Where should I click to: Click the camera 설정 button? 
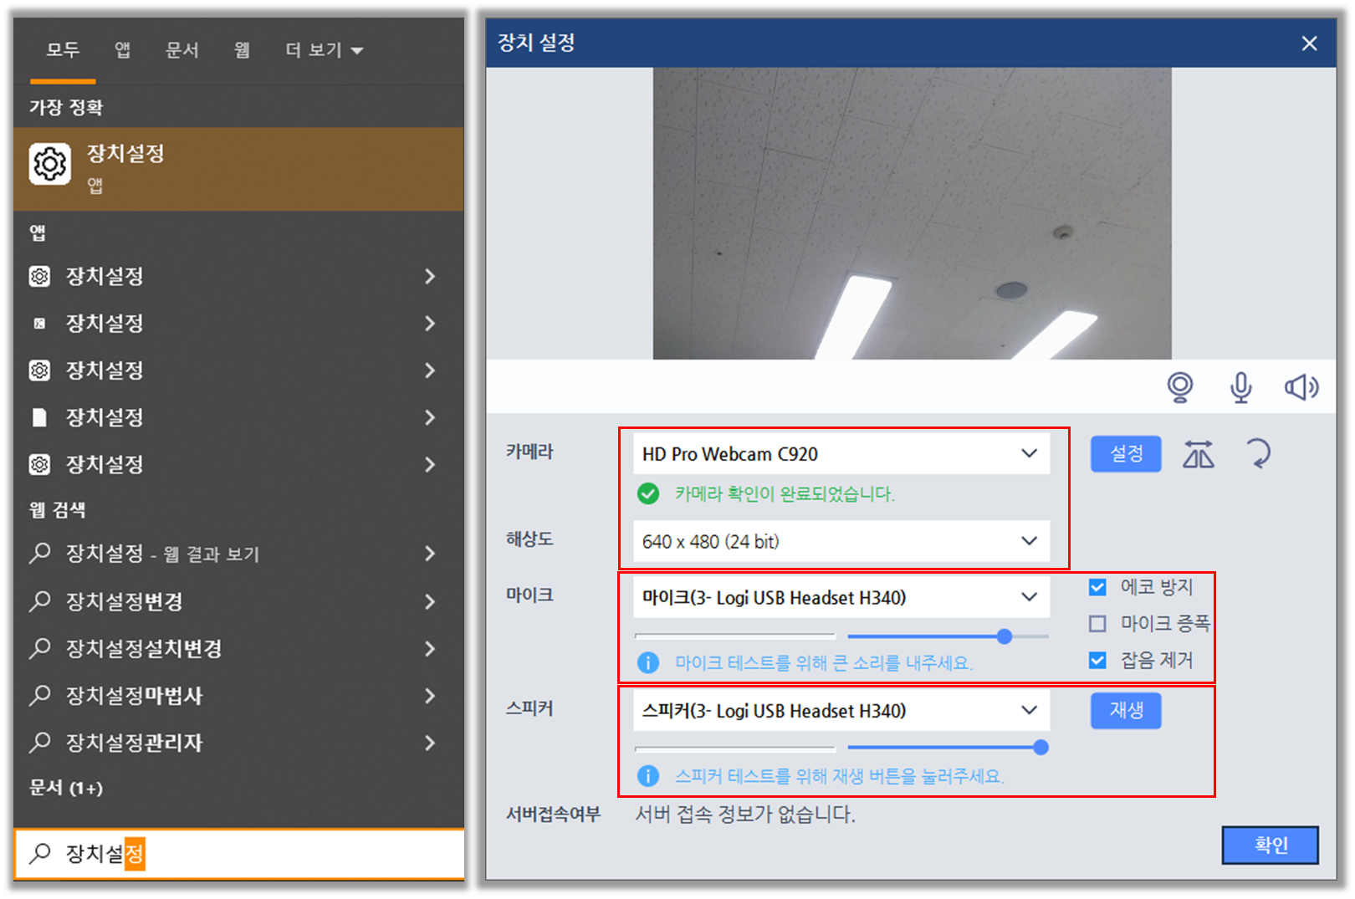tap(1126, 454)
